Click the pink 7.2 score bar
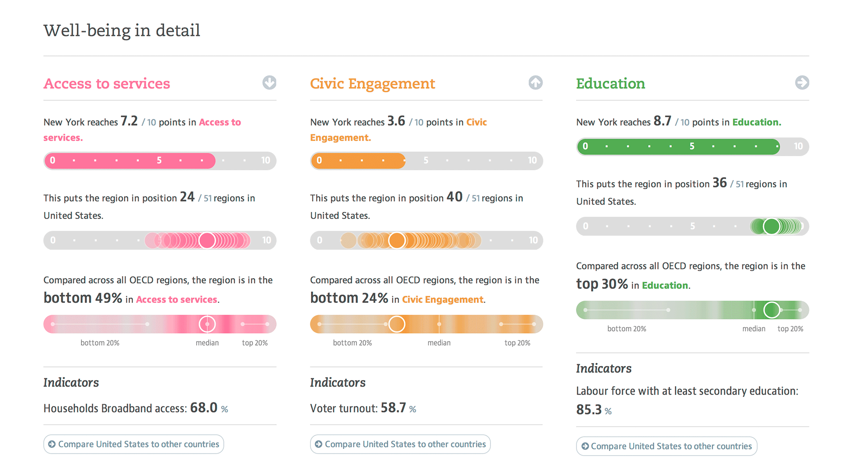 click(130, 161)
